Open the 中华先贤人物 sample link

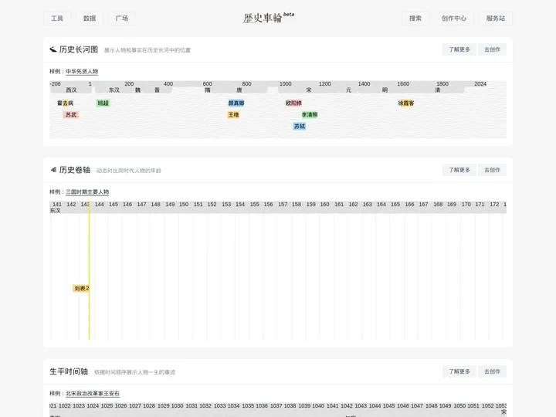82,72
